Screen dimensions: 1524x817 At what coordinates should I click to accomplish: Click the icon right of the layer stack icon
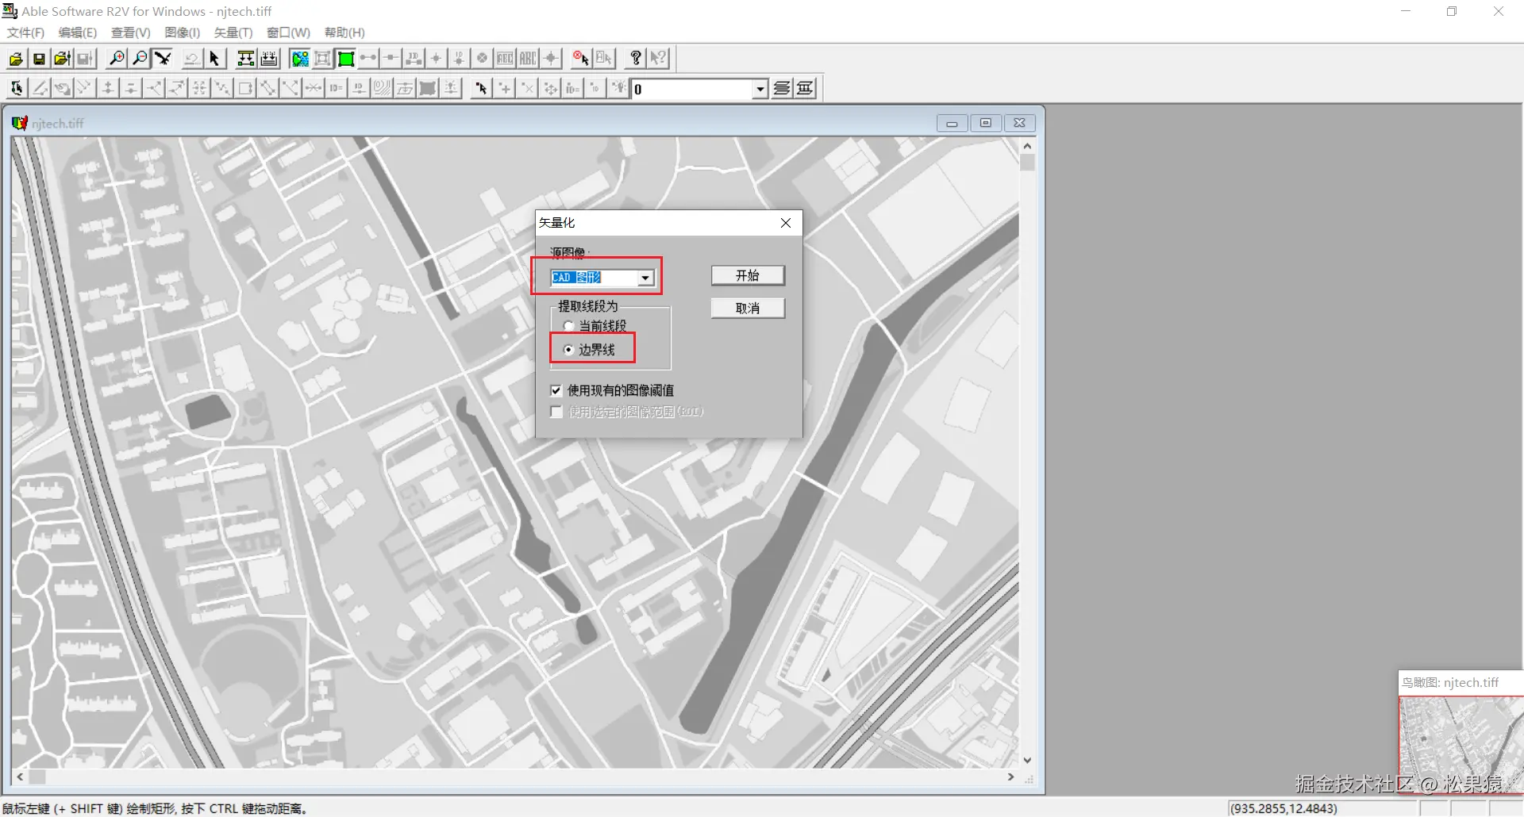pos(805,88)
